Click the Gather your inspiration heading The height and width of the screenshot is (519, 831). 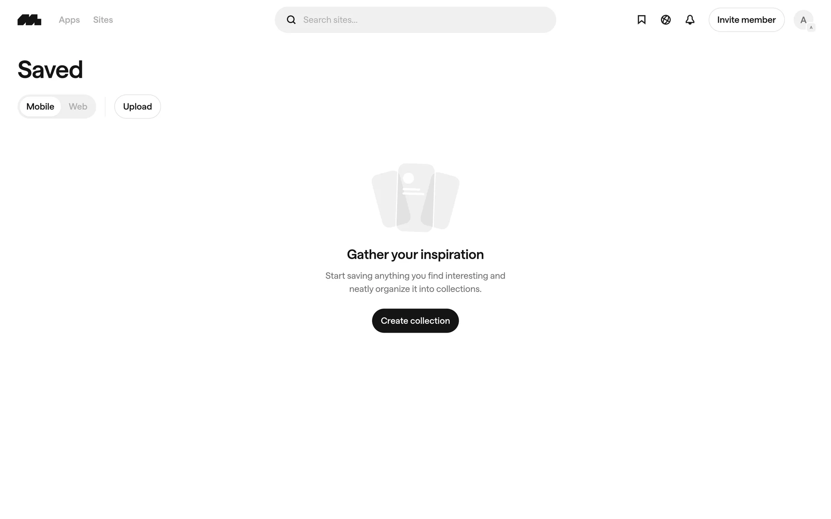click(415, 254)
